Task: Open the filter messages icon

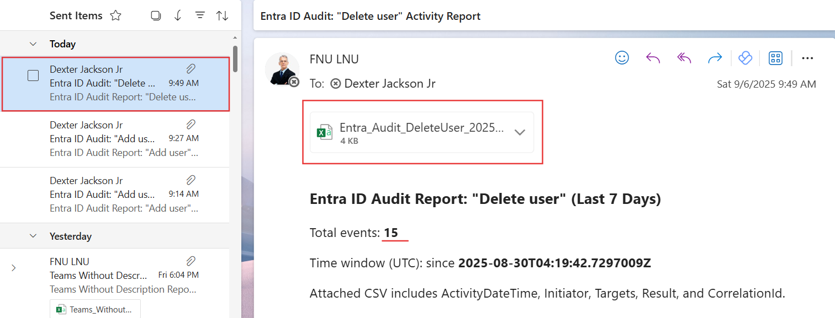Action: tap(200, 16)
